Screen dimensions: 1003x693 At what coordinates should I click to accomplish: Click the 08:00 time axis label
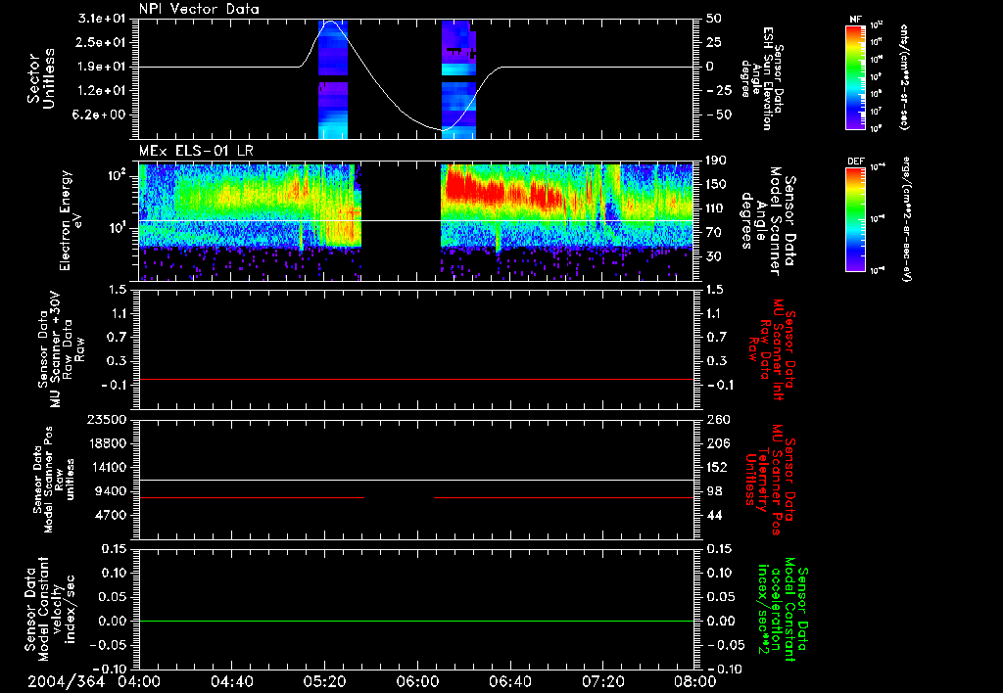click(695, 681)
